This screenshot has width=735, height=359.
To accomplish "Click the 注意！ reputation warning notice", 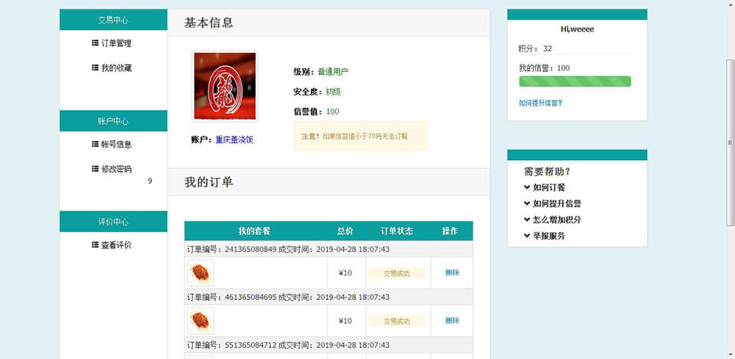I will 361,136.
